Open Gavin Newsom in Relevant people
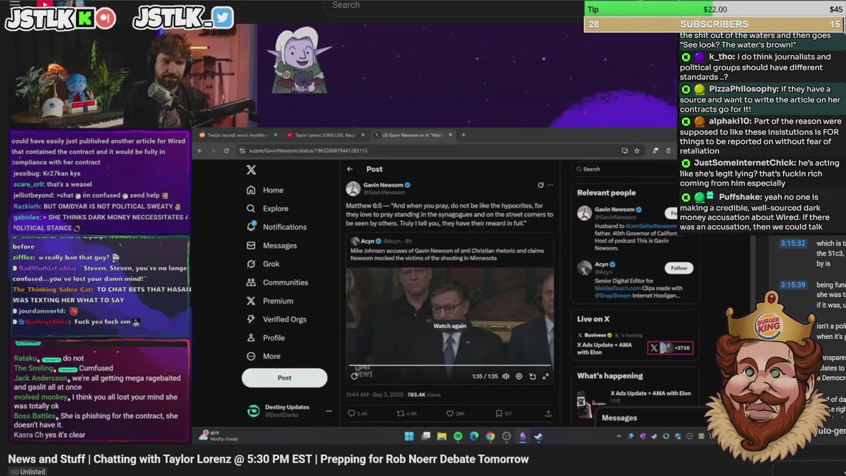Viewport: 846px width, 476px height. [619, 210]
